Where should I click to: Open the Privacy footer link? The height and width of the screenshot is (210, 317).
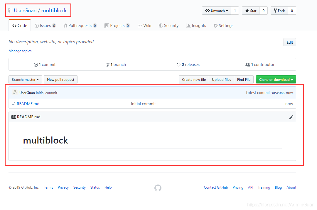63,187
